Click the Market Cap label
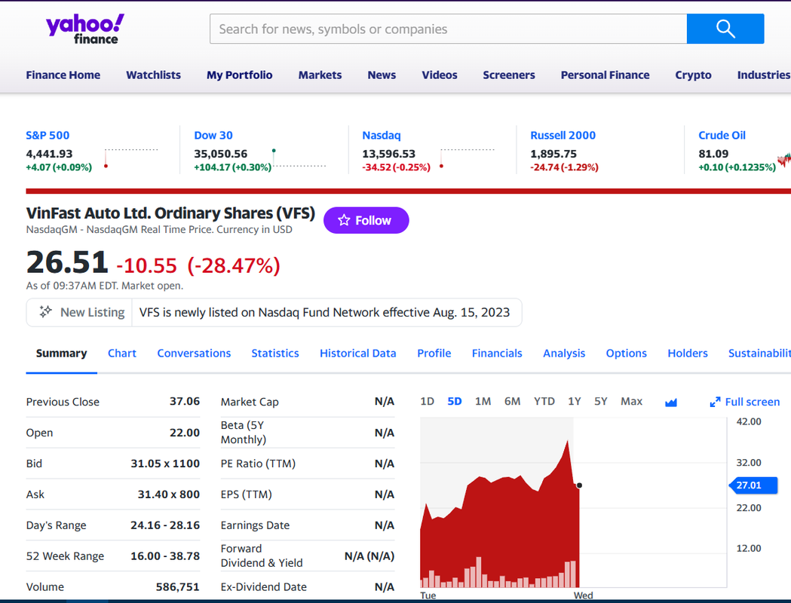Image resolution: width=791 pixels, height=603 pixels. point(249,402)
